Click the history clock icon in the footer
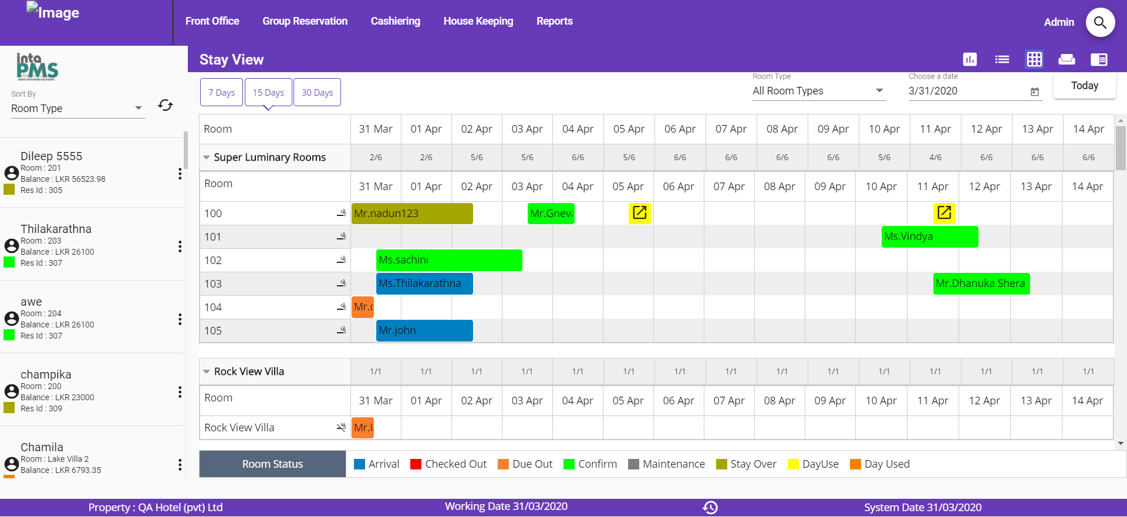The image size is (1127, 517). coord(710,508)
